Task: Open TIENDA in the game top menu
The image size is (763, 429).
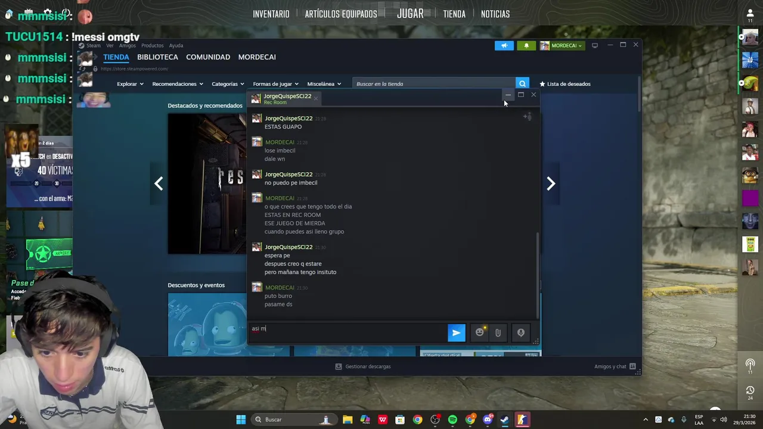Action: 454,14
